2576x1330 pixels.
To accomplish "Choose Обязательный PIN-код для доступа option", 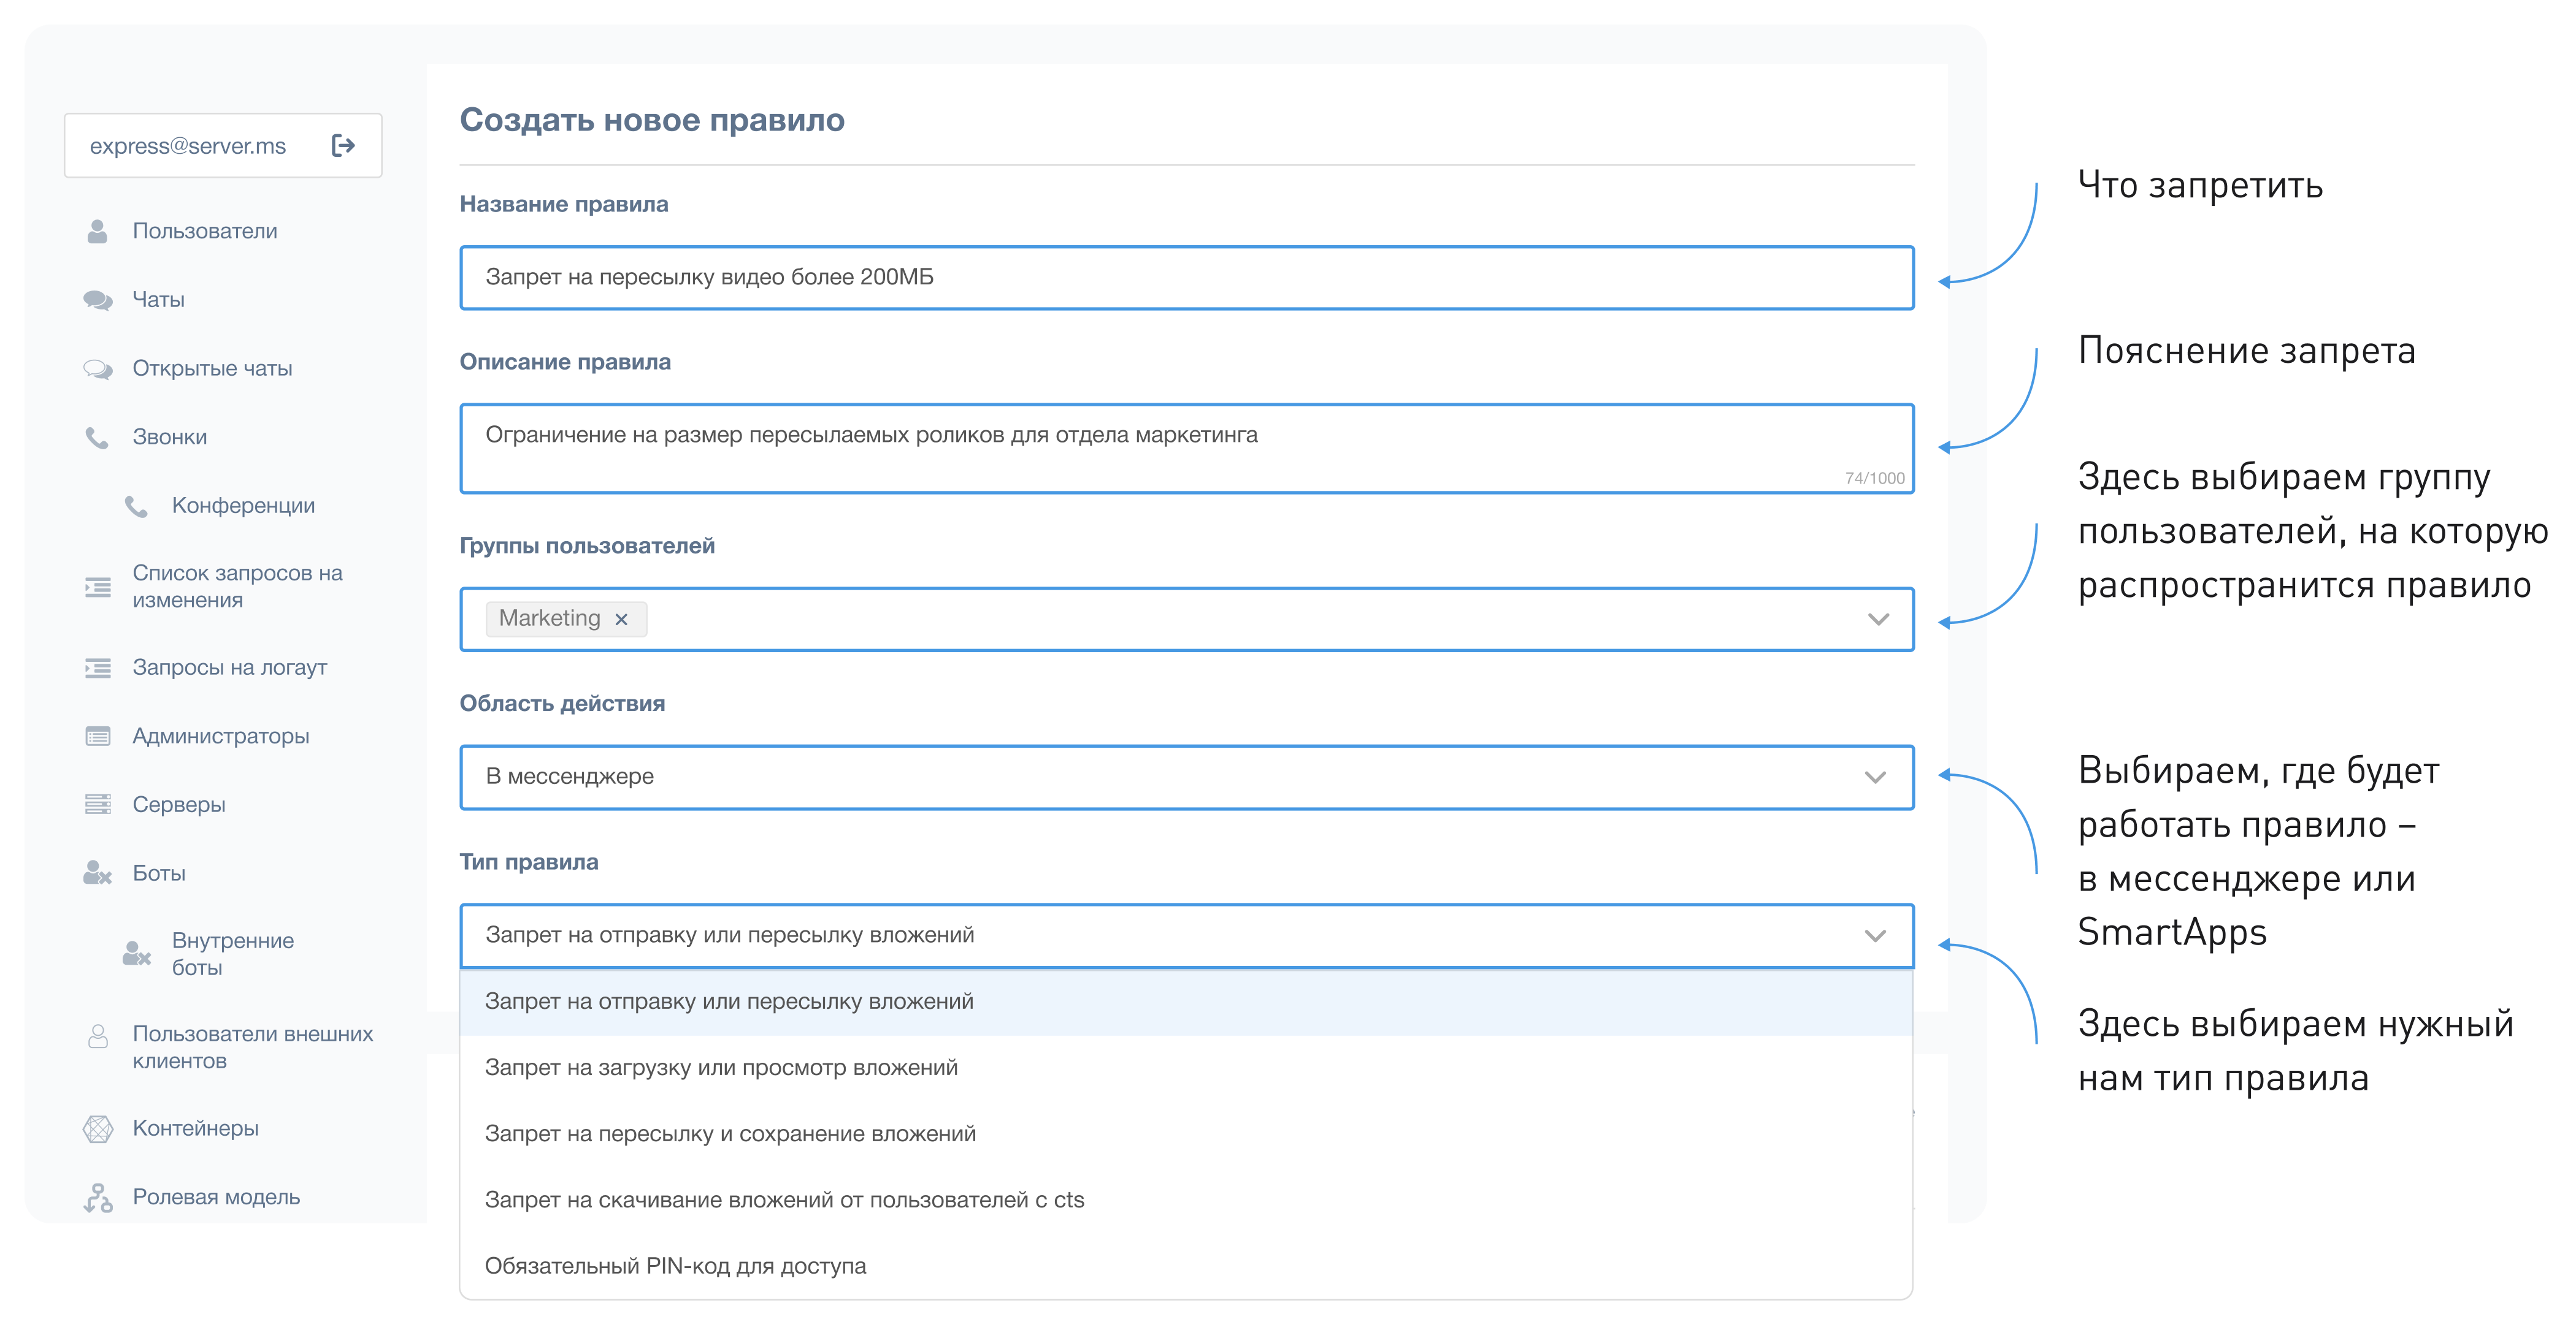I will pyautogui.click(x=675, y=1266).
